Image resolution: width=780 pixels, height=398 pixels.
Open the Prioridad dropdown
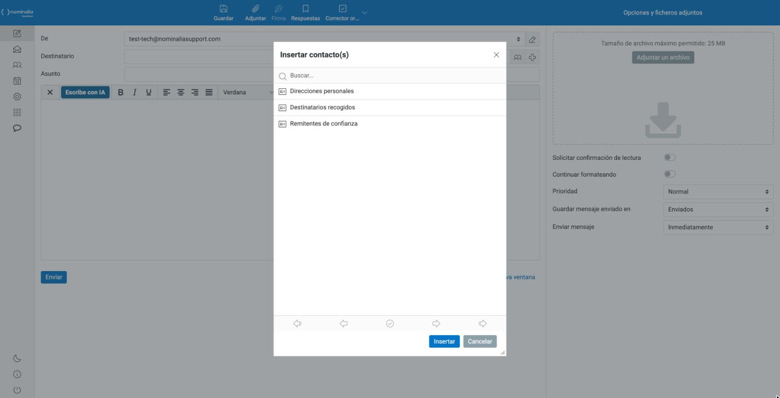(x=718, y=192)
